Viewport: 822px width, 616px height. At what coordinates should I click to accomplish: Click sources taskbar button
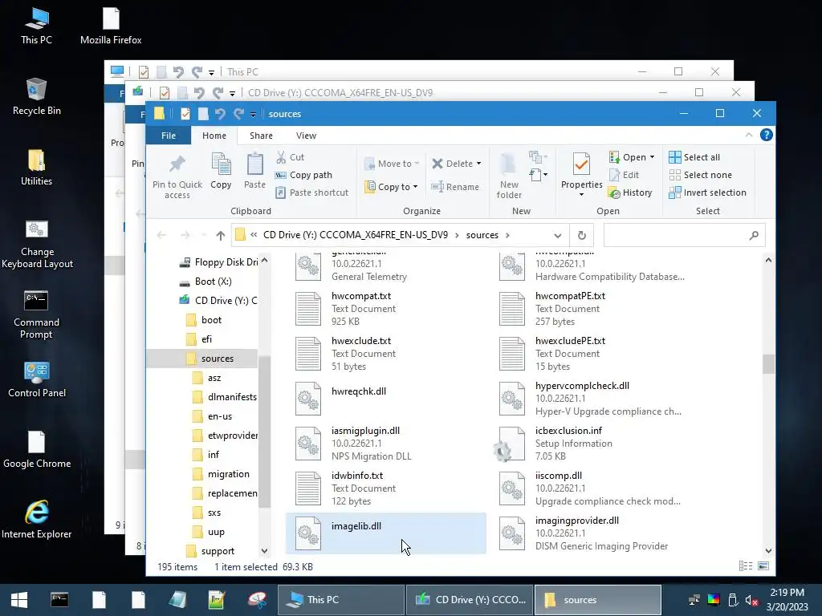pyautogui.click(x=597, y=600)
